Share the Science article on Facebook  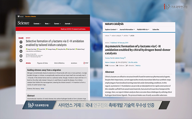tap(21, 42)
